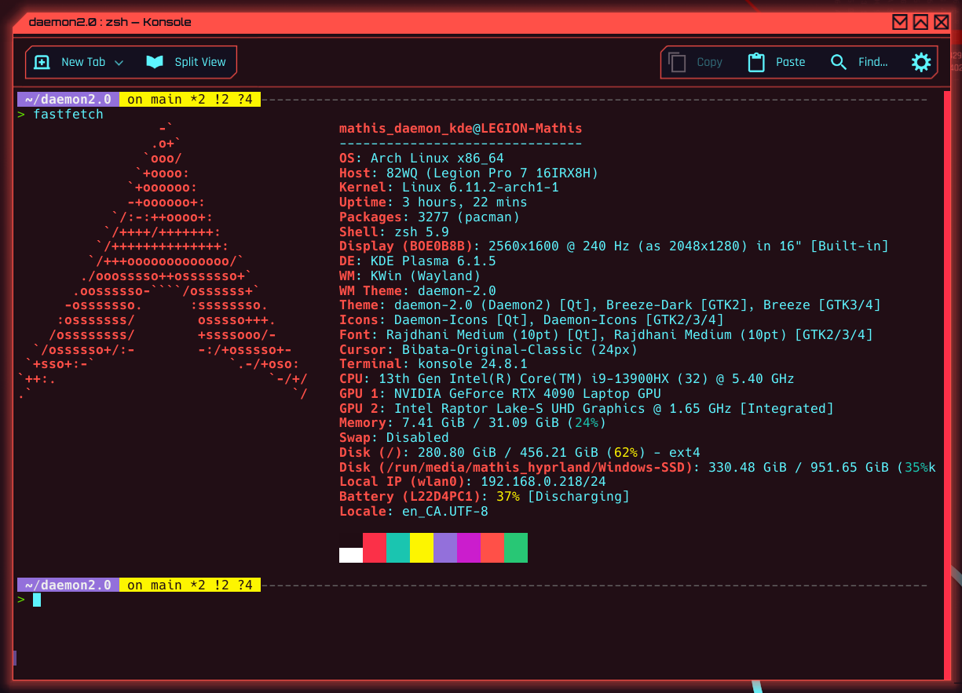Viewport: 962px width, 693px height.
Task: Click '3 hours, 22 mins' uptime value
Action: 465,202
